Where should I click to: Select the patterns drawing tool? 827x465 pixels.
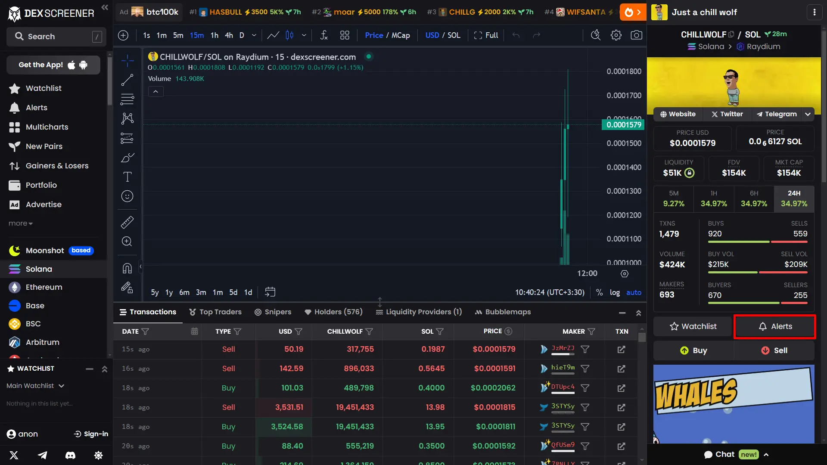click(127, 118)
